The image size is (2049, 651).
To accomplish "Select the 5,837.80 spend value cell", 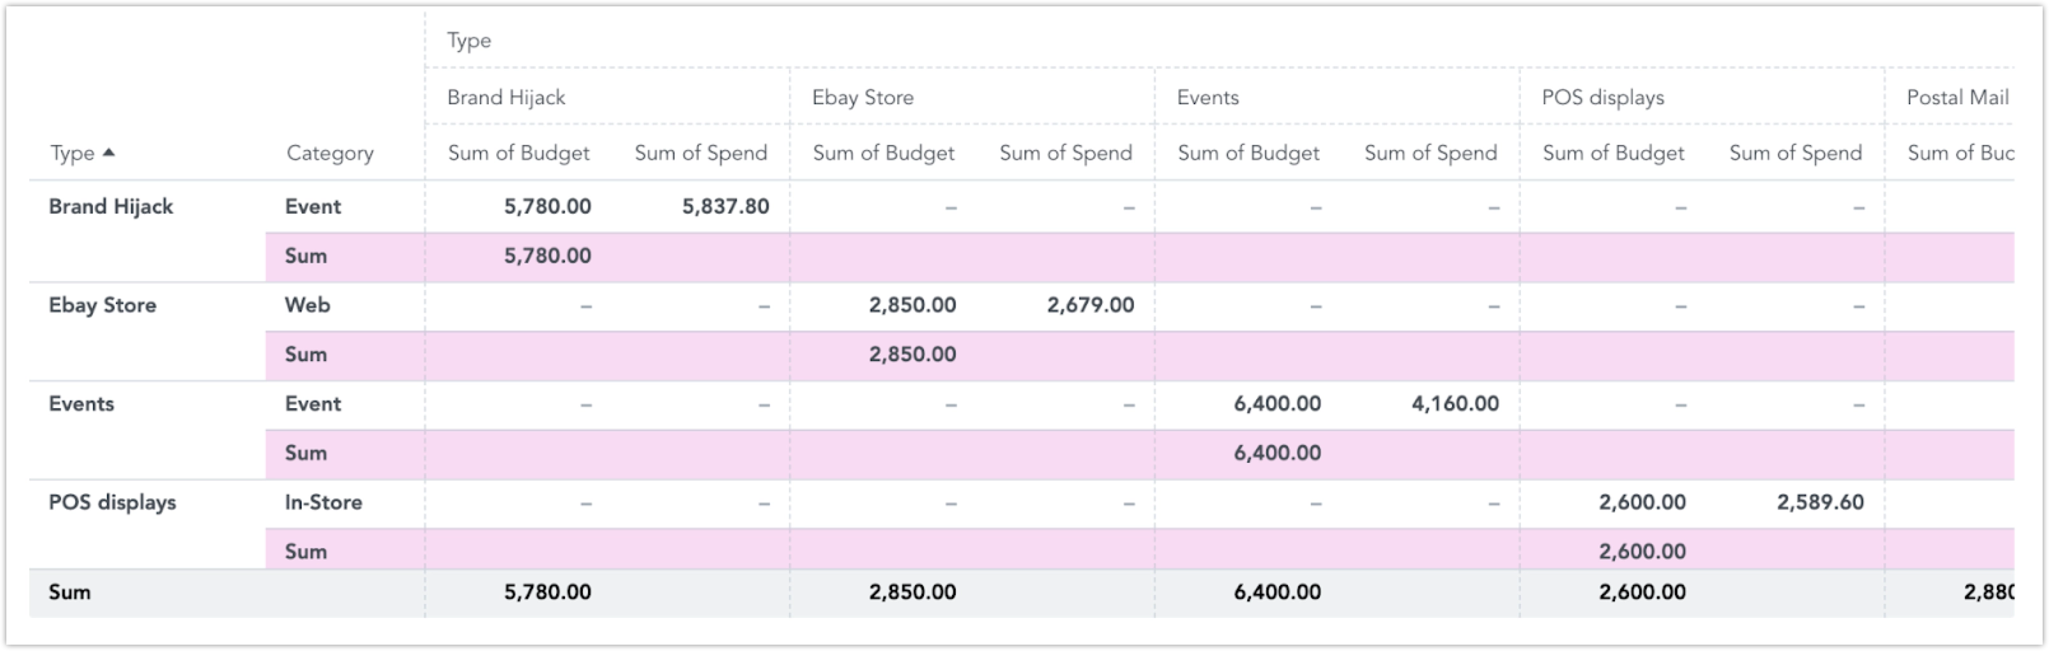I will (725, 207).
